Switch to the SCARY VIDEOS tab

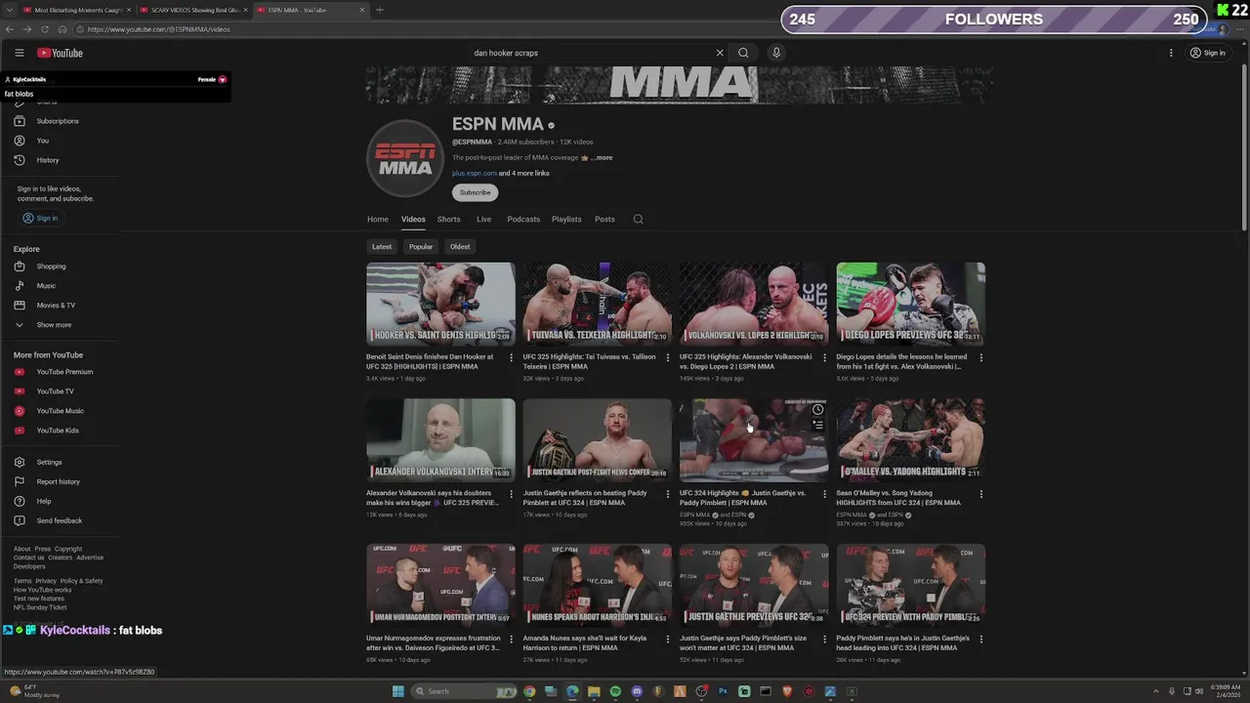(193, 10)
